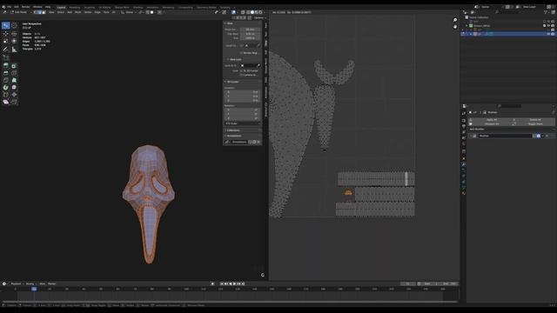Switch to vertex select mode

[x=36, y=12]
